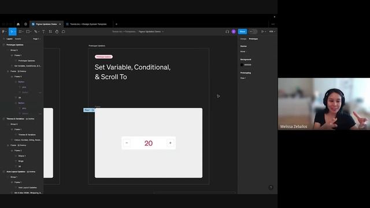Edit the Background hex color value
Image resolution: width=370 pixels, height=208 pixels.
click(x=248, y=65)
